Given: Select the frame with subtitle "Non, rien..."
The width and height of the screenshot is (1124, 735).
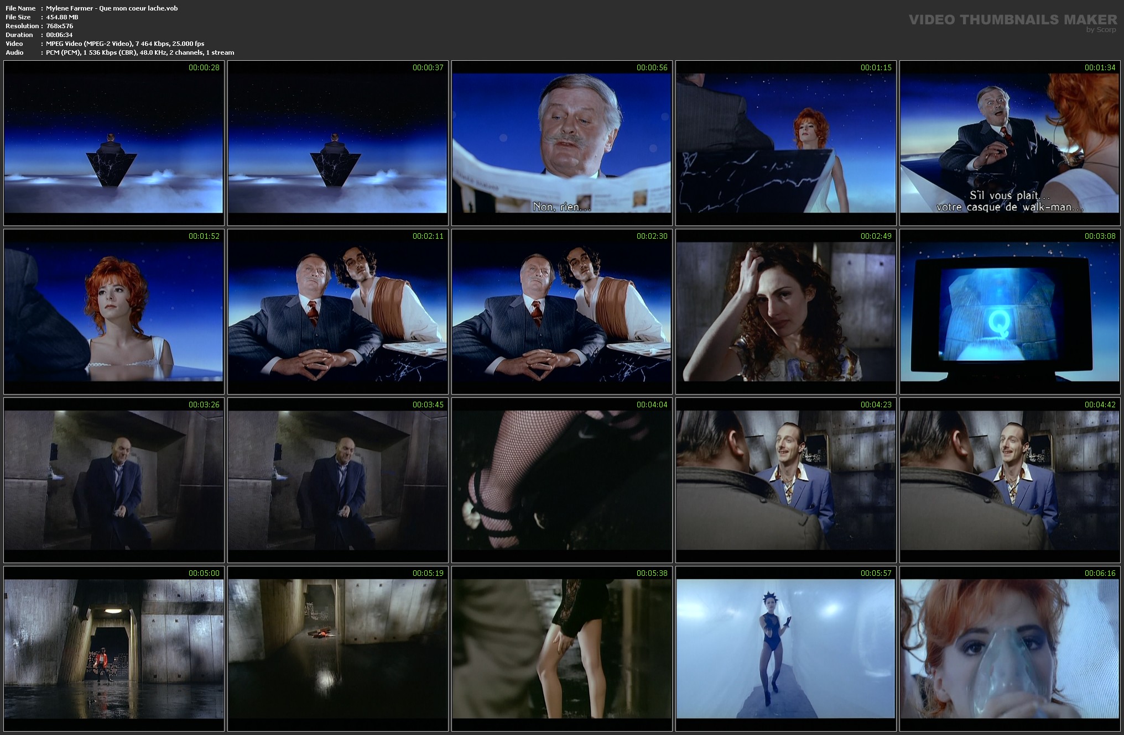Looking at the screenshot, I should coord(562,143).
